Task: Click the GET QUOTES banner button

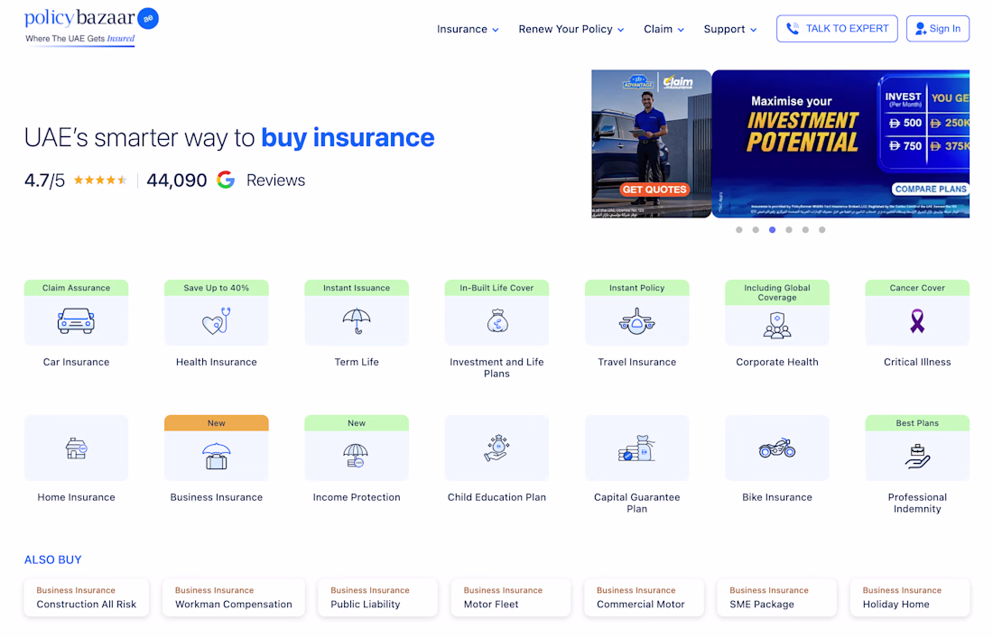Action: (x=654, y=190)
